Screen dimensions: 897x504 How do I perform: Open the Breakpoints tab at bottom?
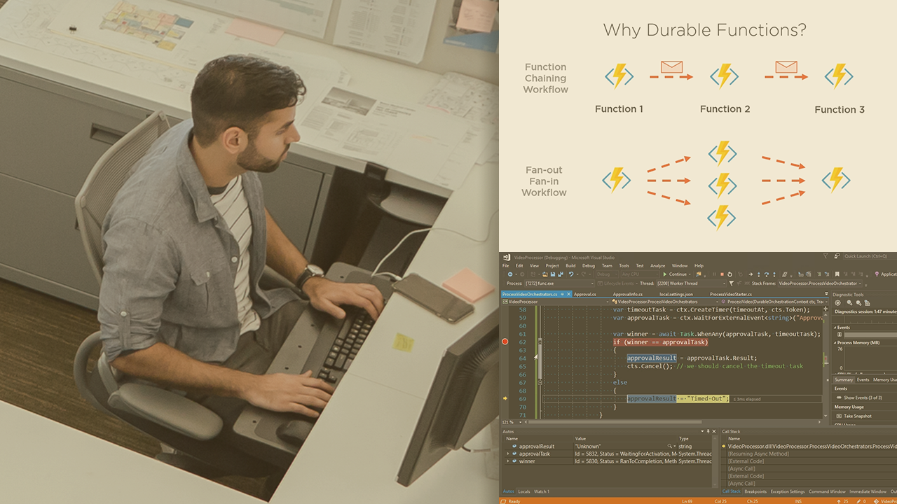[x=755, y=491]
